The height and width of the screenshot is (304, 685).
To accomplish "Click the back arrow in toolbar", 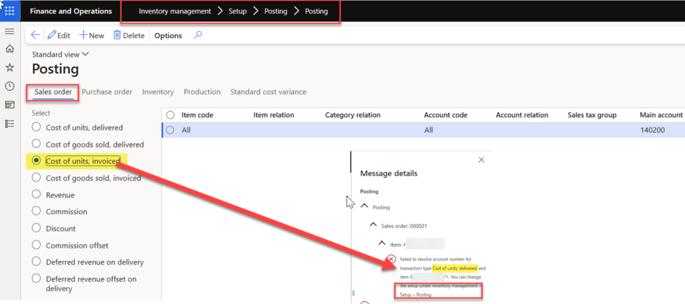I will 35,35.
